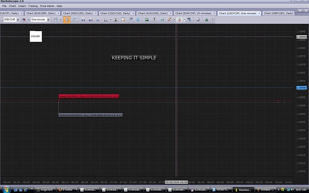Open the Windows Start button
This screenshot has width=309, height=193.
click(6, 190)
